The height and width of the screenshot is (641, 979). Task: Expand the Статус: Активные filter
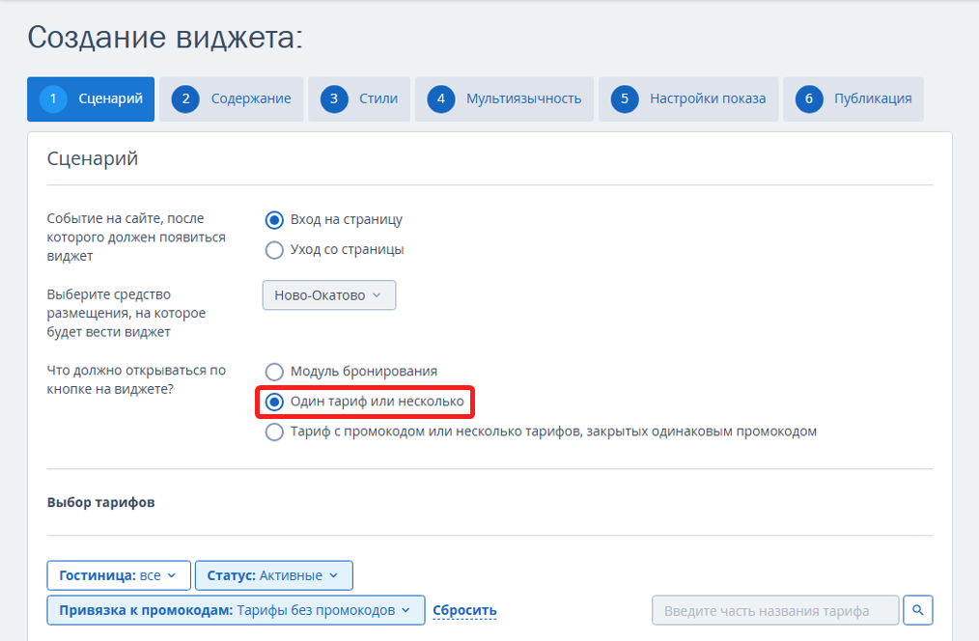[x=274, y=575]
